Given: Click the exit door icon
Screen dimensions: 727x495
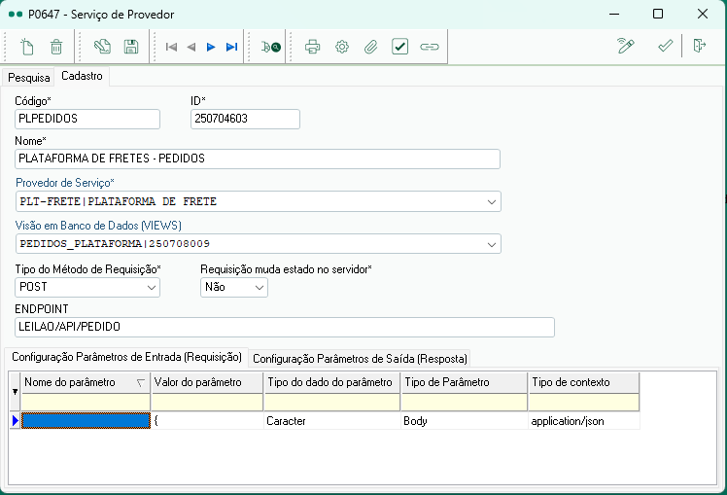Looking at the screenshot, I should pos(699,46).
